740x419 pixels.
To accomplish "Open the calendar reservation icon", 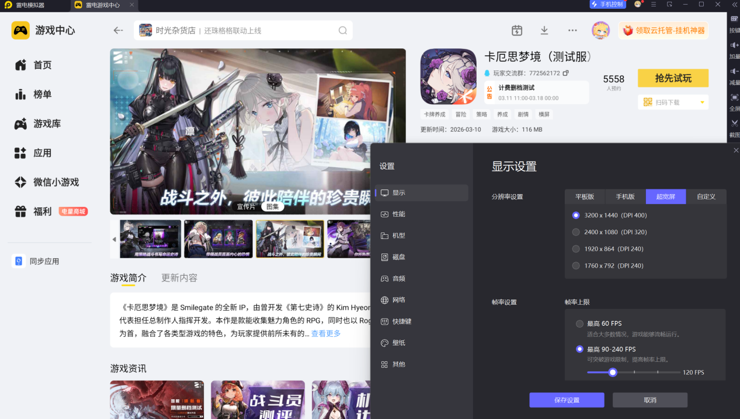I will pyautogui.click(x=517, y=30).
